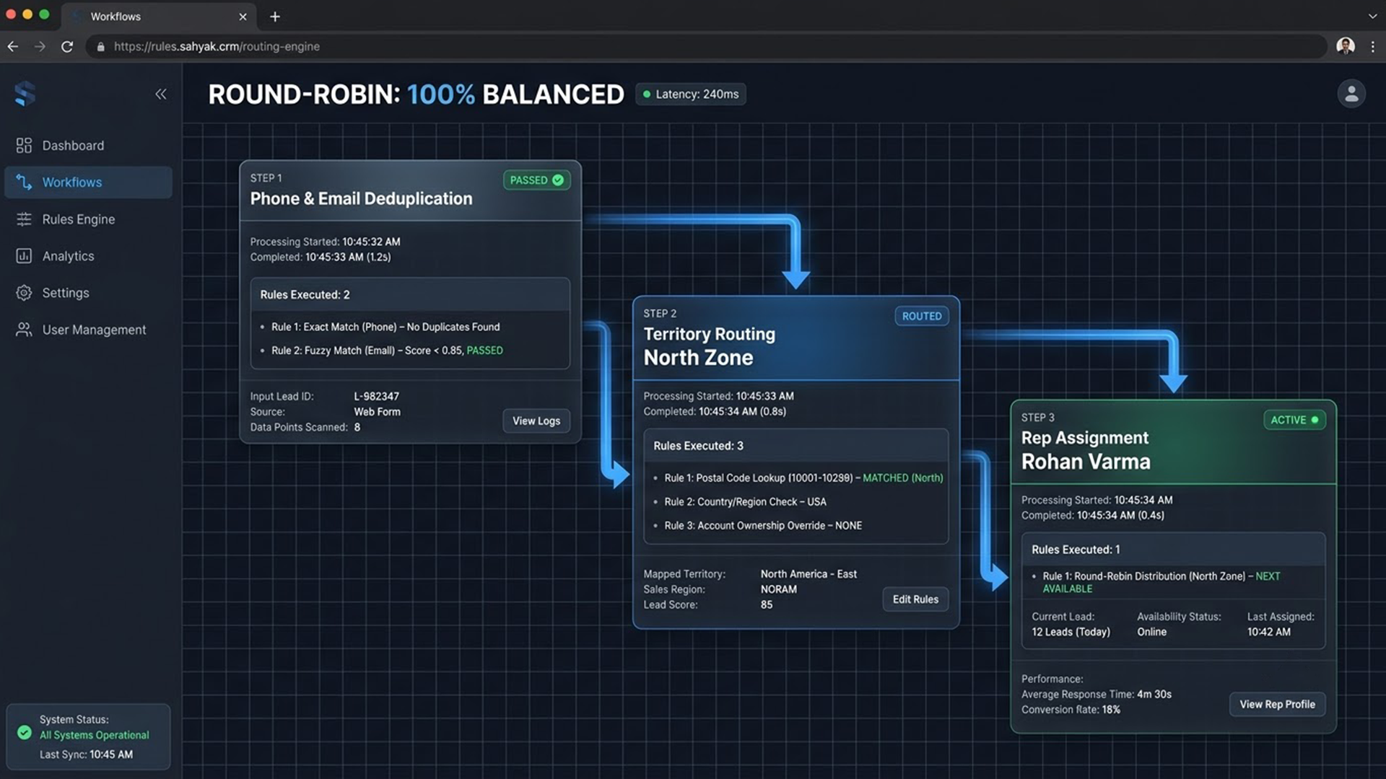Click Edit Rules button
1386x779 pixels.
click(915, 599)
